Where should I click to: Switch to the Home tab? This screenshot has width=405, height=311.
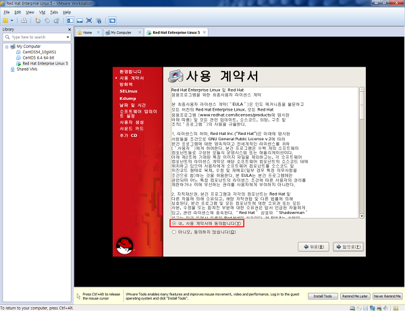click(87, 32)
